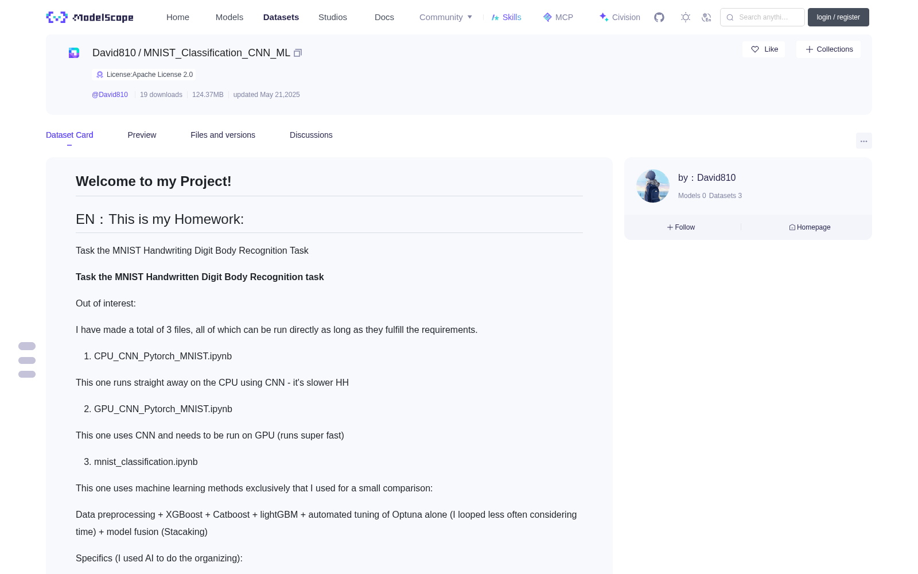Like this dataset
This screenshot has height=574, width=918.
pyautogui.click(x=764, y=49)
